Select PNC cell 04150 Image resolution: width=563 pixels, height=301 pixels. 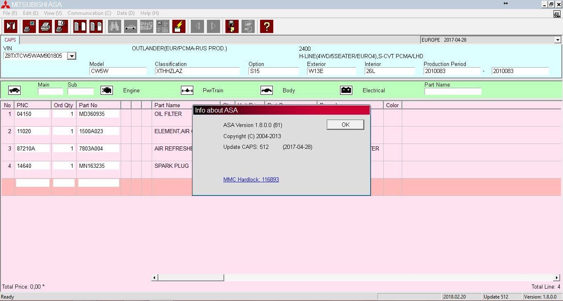coord(33,114)
